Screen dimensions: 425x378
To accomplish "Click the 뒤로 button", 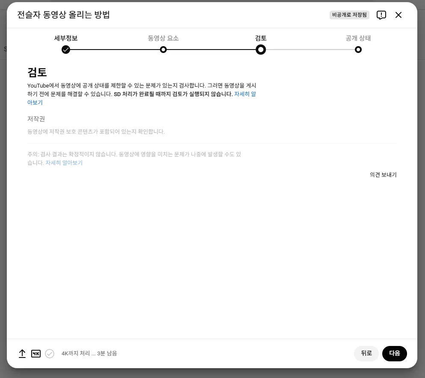I will (x=366, y=353).
